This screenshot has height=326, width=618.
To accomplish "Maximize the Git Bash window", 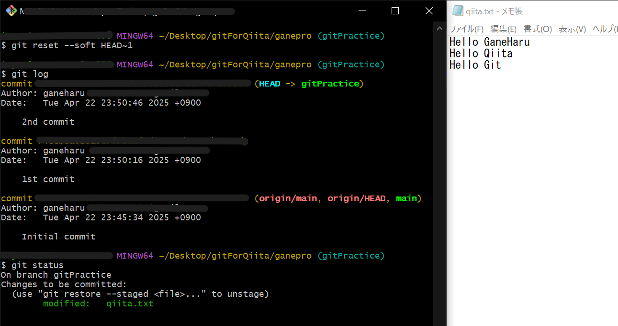I will pos(395,11).
